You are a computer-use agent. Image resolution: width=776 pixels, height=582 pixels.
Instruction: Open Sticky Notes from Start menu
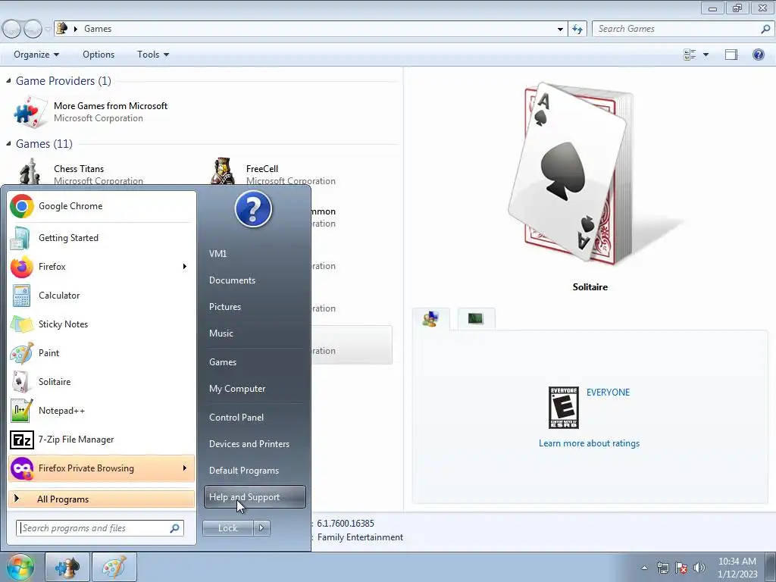tap(102, 324)
